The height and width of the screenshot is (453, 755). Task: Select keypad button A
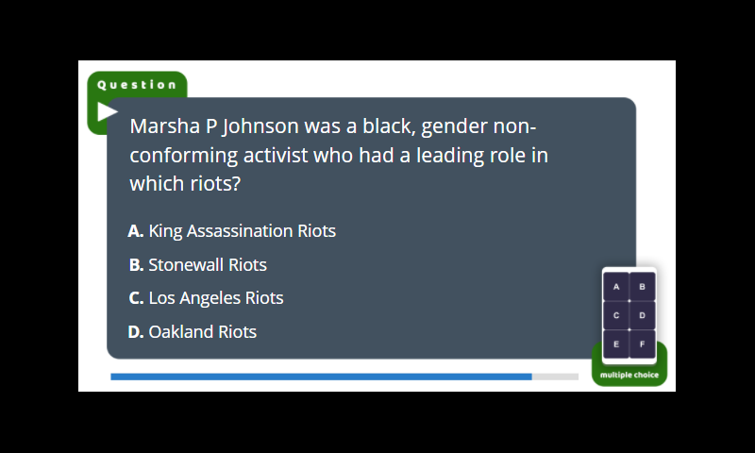point(616,287)
